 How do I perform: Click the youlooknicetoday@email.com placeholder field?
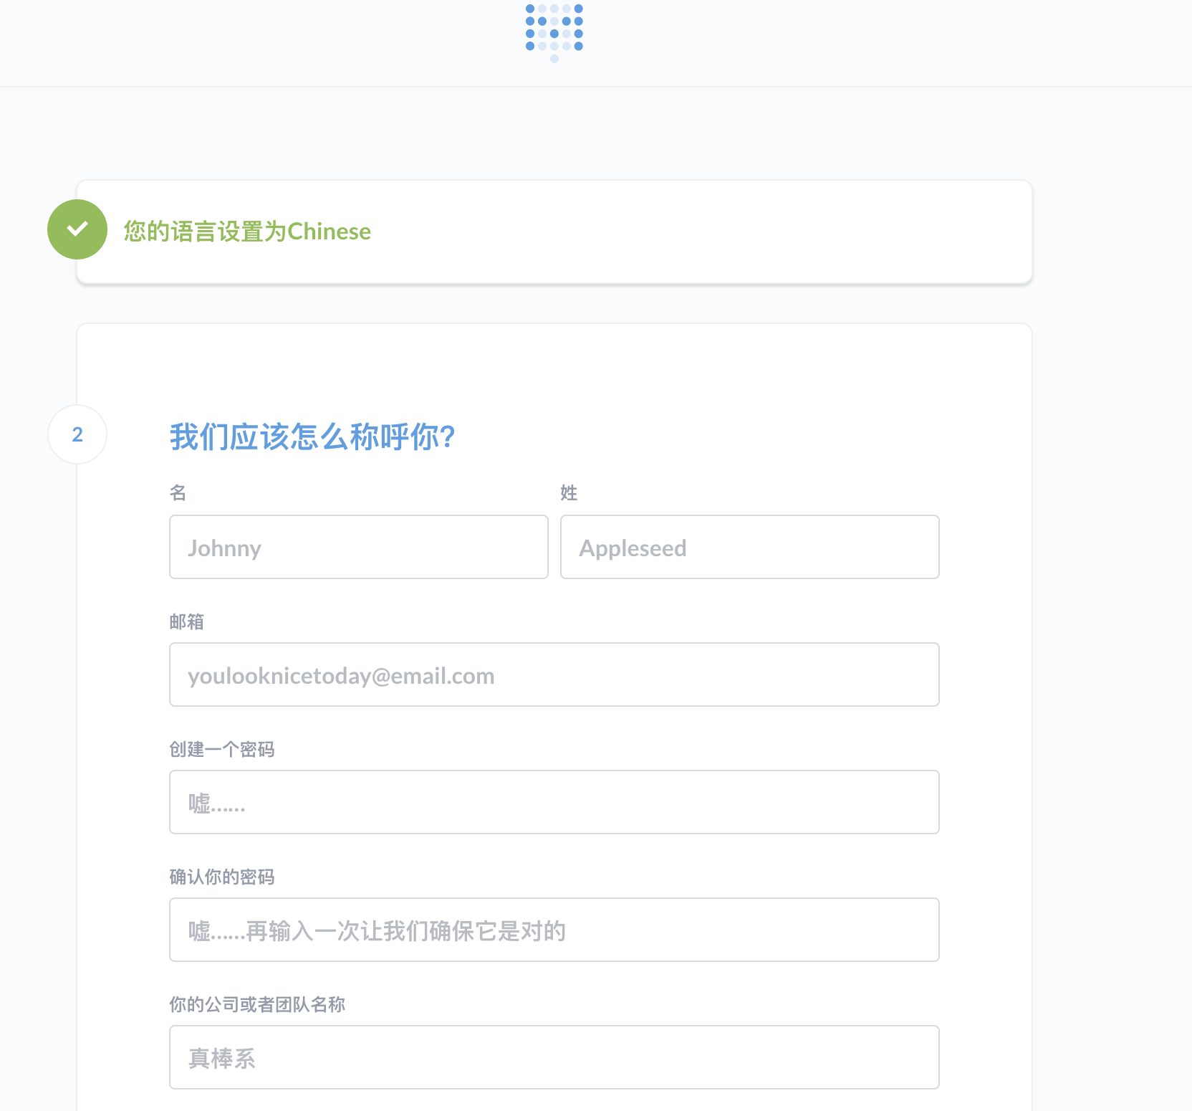pyautogui.click(x=554, y=674)
